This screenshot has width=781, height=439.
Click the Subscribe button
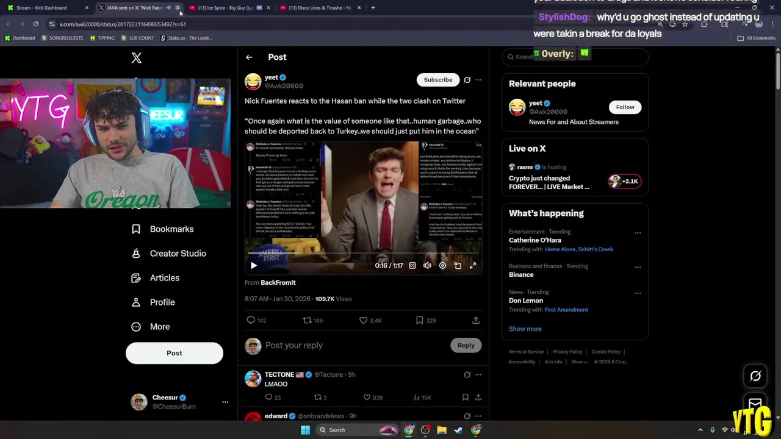point(438,80)
